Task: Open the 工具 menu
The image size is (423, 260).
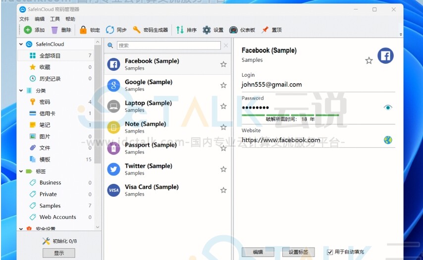Action: [55, 19]
